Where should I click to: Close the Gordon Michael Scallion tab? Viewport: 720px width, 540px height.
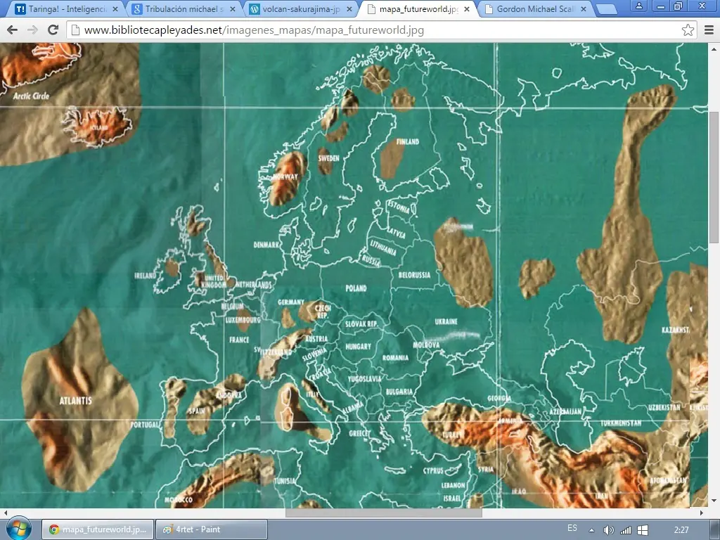click(584, 9)
